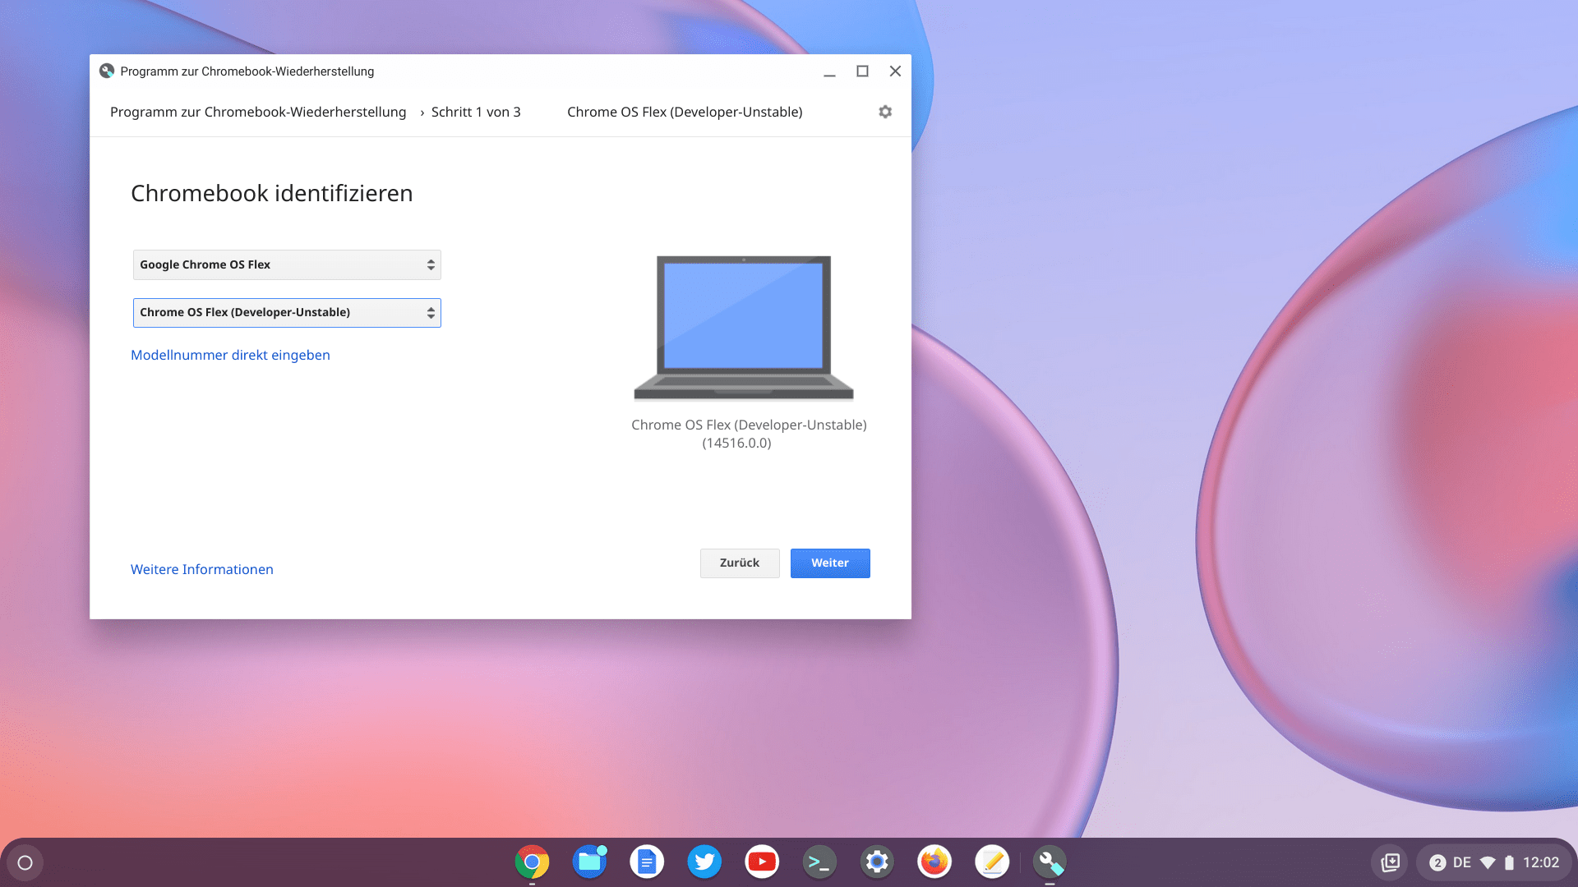Open ChromeOS Settings from the shelf
This screenshot has height=887, width=1578.
pos(877,862)
